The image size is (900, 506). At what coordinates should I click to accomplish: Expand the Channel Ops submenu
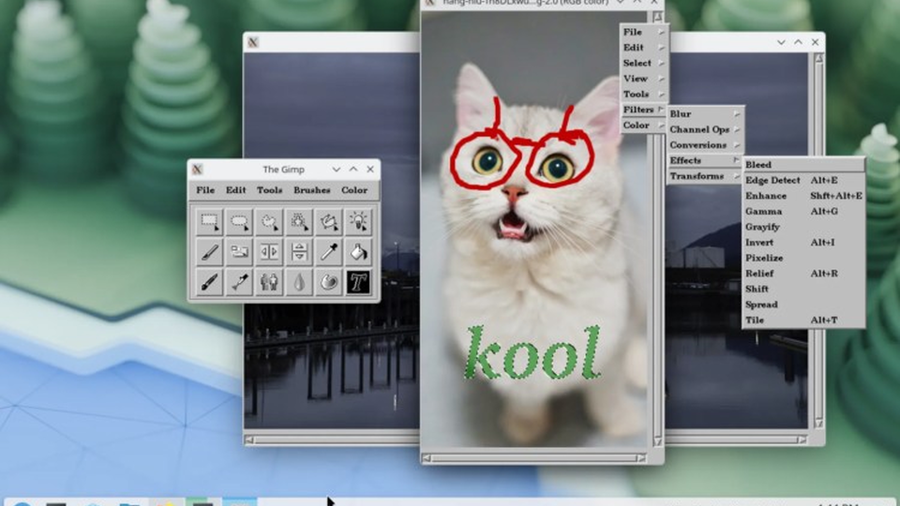[705, 129]
